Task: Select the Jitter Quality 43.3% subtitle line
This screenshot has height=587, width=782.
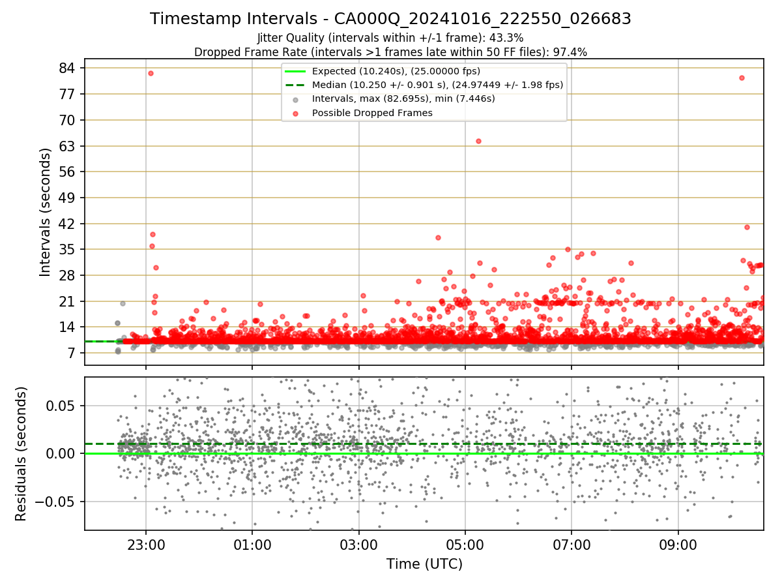Action: pyautogui.click(x=390, y=38)
